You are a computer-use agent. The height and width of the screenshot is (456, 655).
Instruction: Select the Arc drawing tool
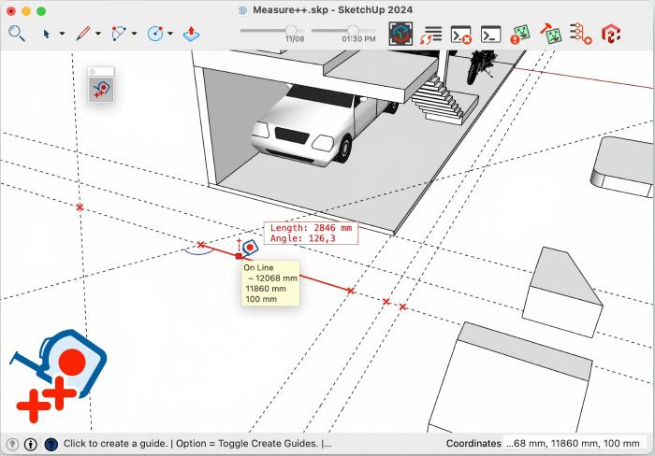pyautogui.click(x=119, y=34)
